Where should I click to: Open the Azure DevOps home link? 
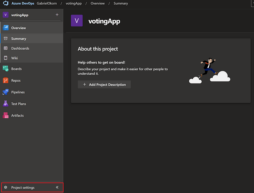tap(22, 3)
